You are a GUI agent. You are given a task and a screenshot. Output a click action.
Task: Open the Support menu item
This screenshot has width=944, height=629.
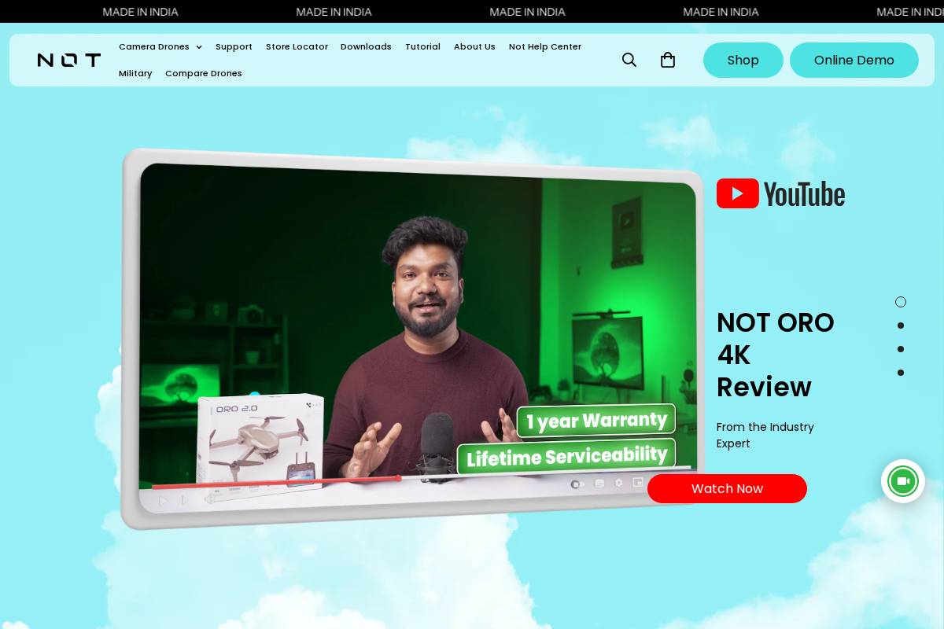click(234, 46)
